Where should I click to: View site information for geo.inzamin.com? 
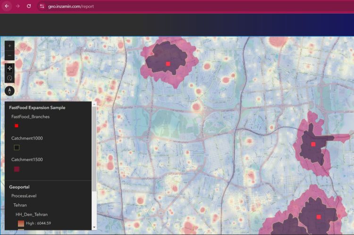coord(42,6)
